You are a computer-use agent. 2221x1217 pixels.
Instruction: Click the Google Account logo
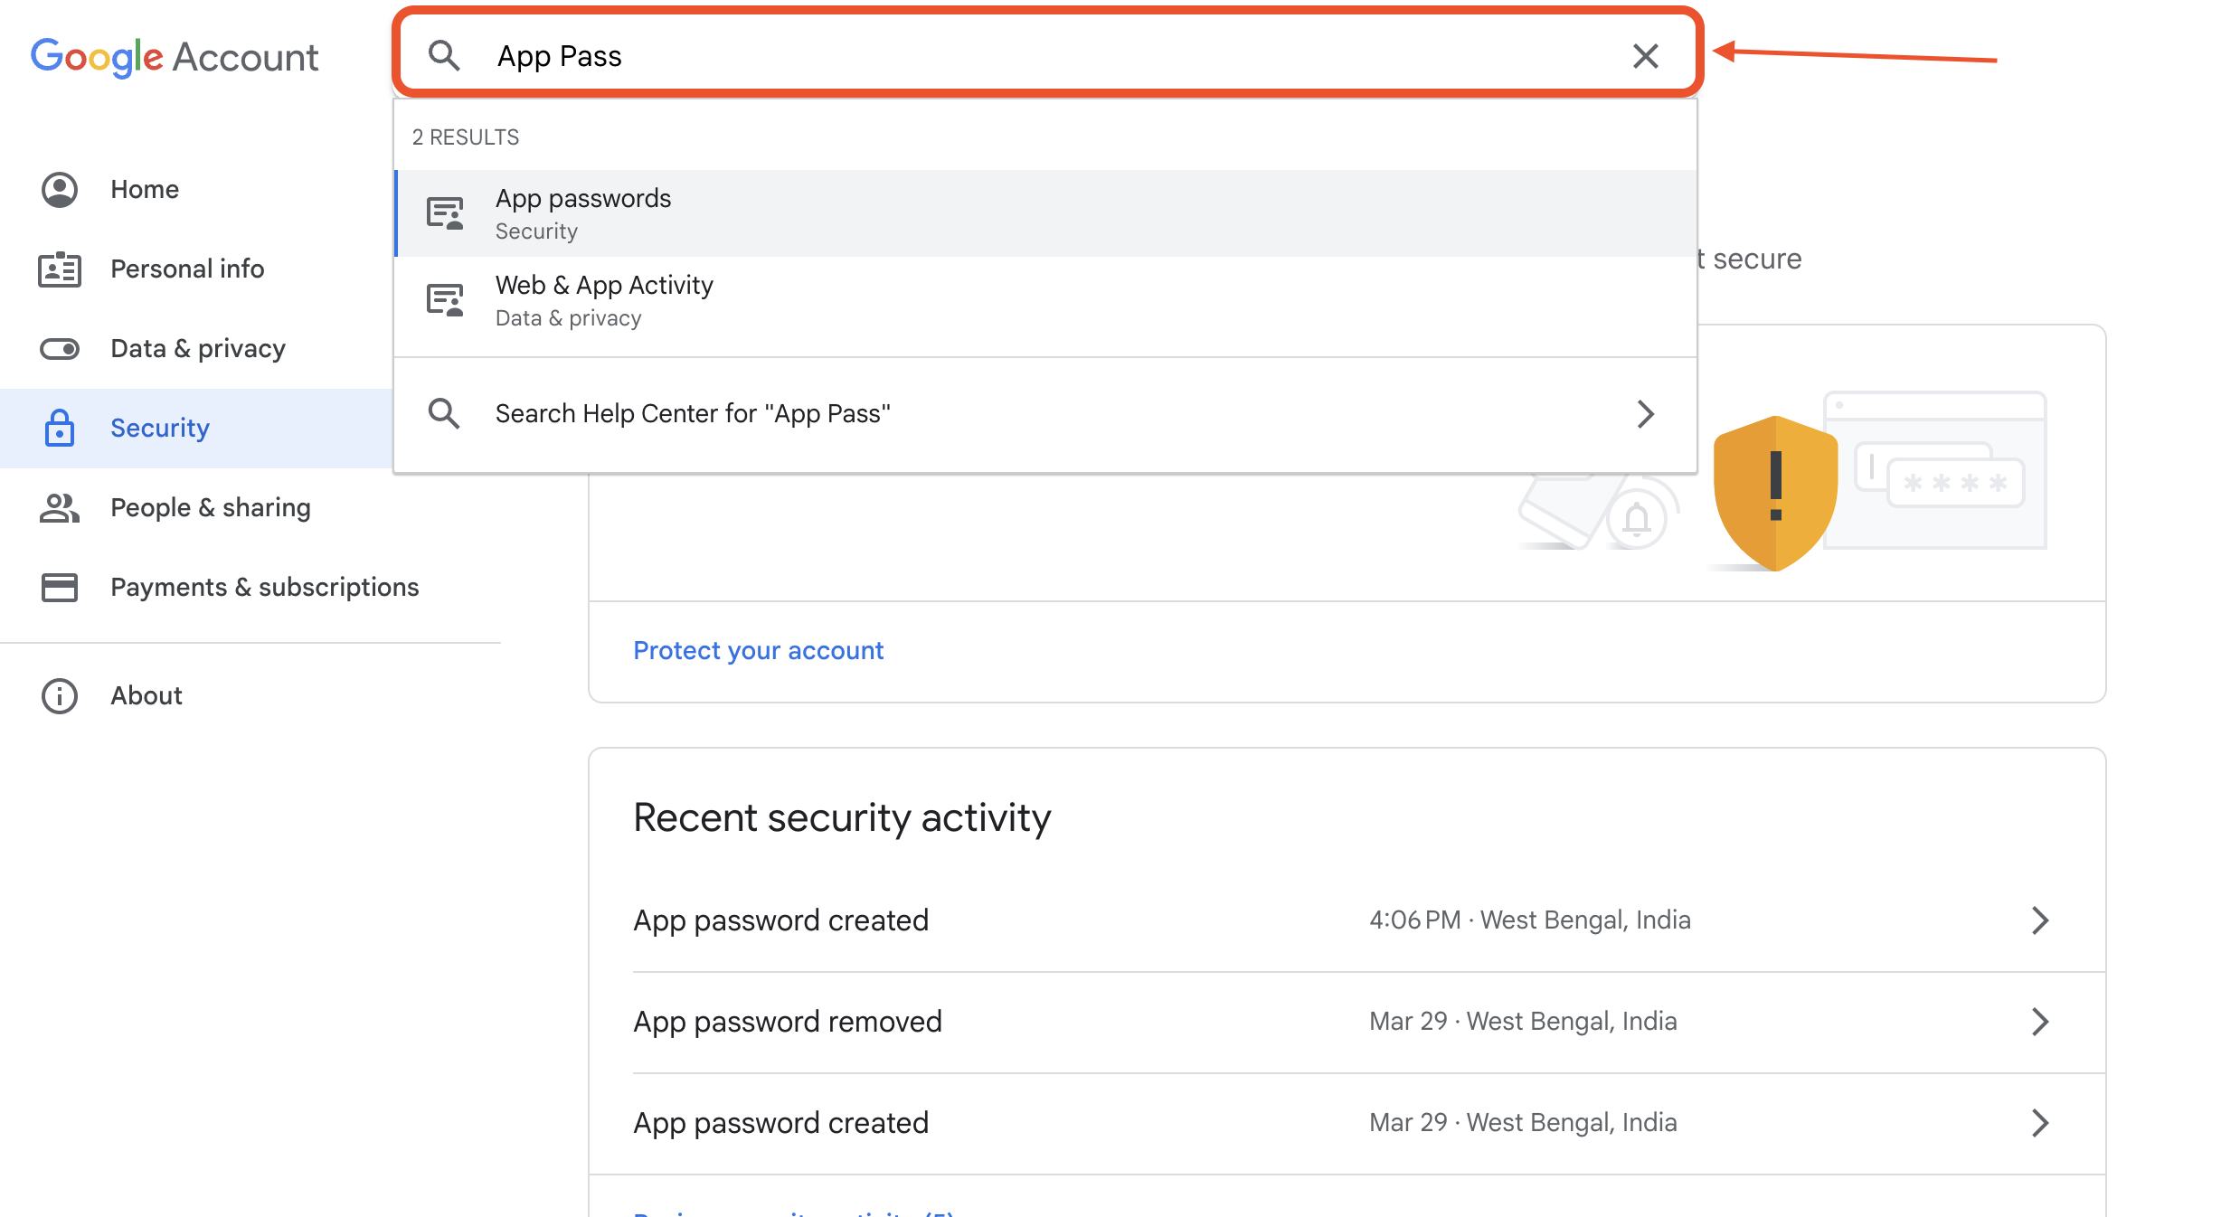(x=175, y=57)
